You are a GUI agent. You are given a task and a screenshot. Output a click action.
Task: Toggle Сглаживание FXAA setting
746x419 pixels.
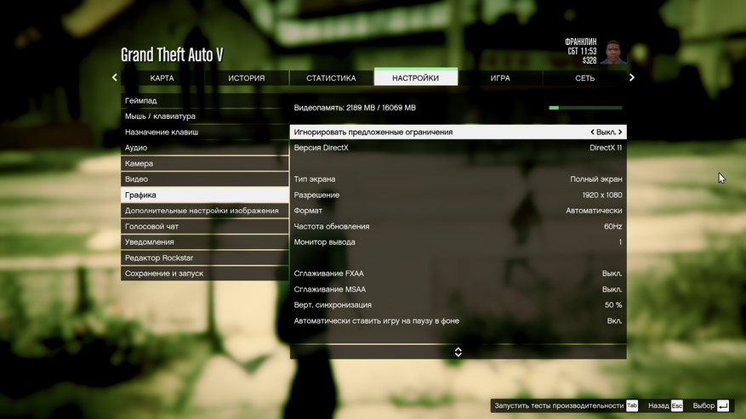pos(458,274)
